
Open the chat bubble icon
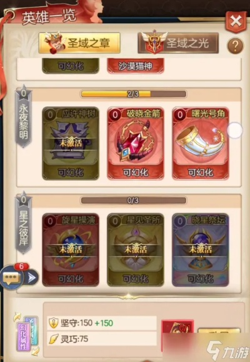click(11, 278)
